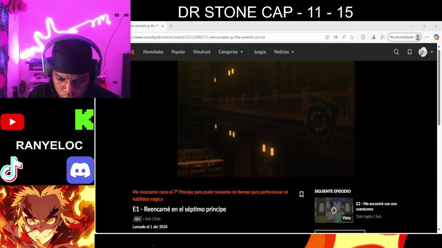Click the webcam feed in the stream overlay
This screenshot has width=442, height=248.
click(x=65, y=49)
